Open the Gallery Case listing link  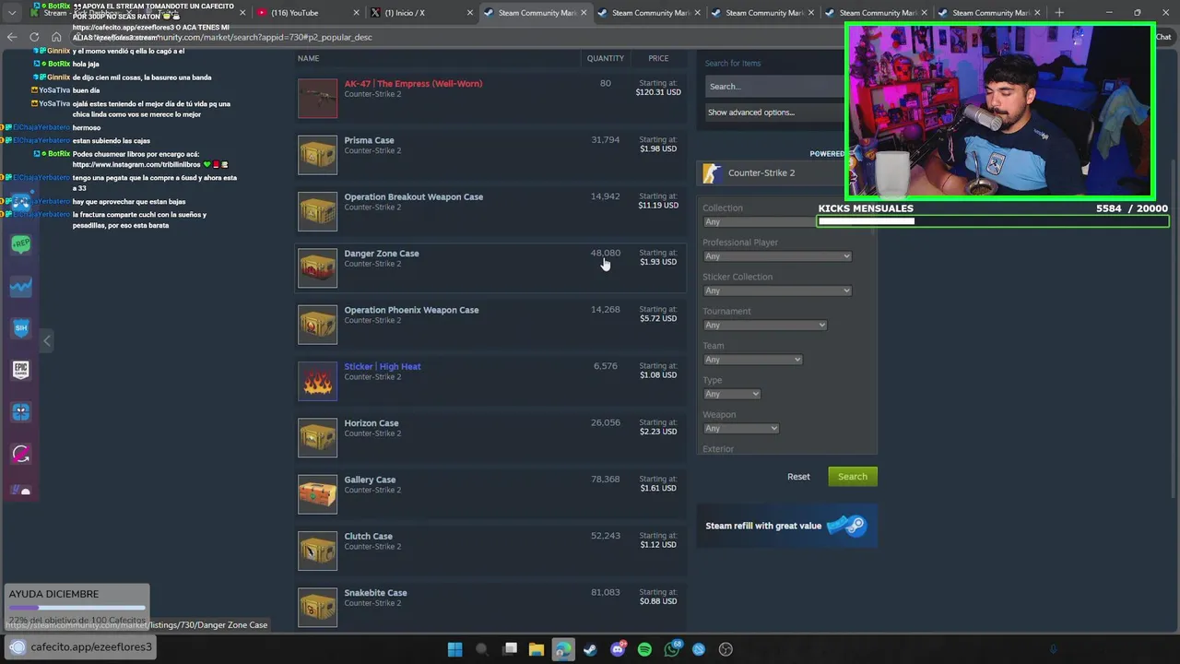click(x=370, y=480)
